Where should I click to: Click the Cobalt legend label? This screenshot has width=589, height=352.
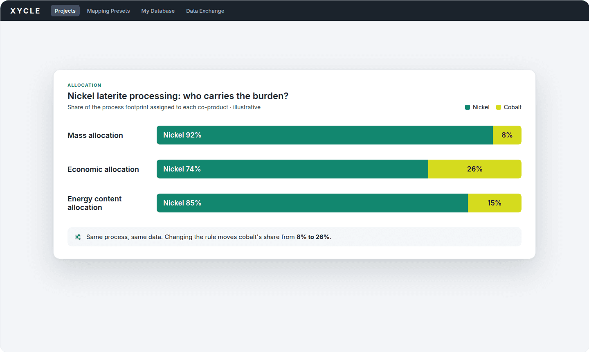click(x=513, y=107)
